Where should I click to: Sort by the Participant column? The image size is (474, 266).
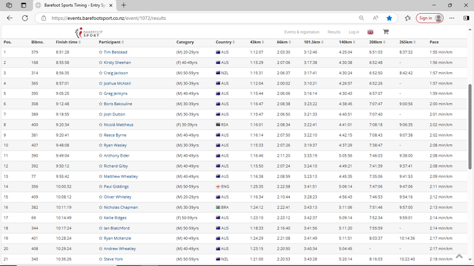pyautogui.click(x=111, y=42)
